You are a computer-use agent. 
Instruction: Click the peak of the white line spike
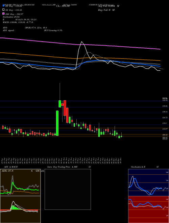tap(82, 42)
